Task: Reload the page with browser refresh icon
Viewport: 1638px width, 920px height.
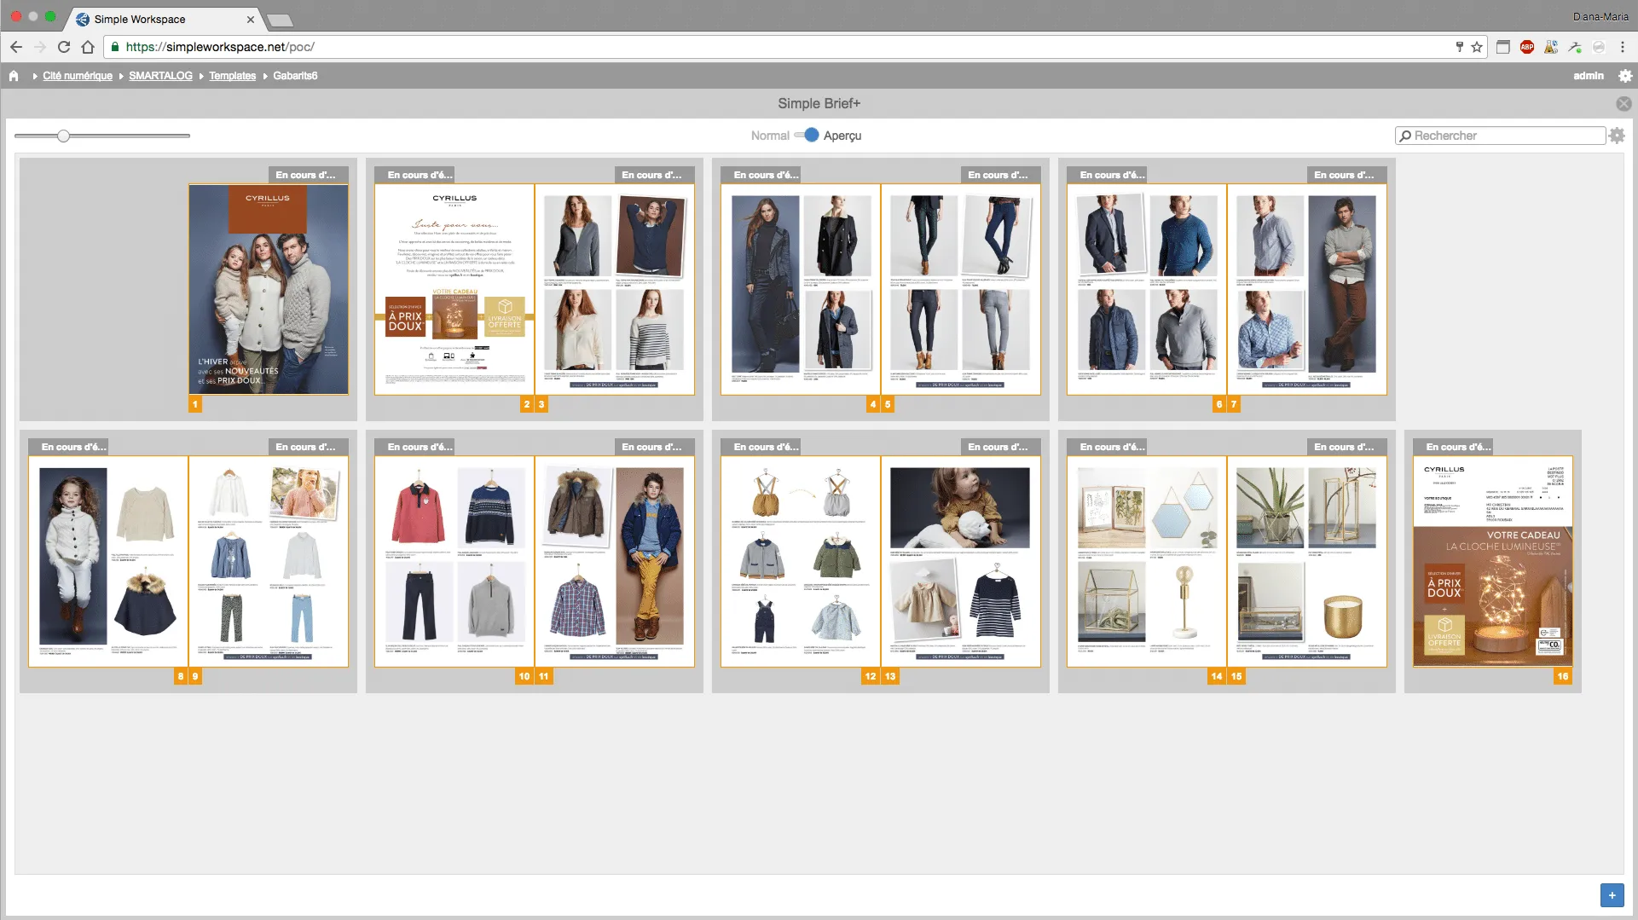Action: 64,47
